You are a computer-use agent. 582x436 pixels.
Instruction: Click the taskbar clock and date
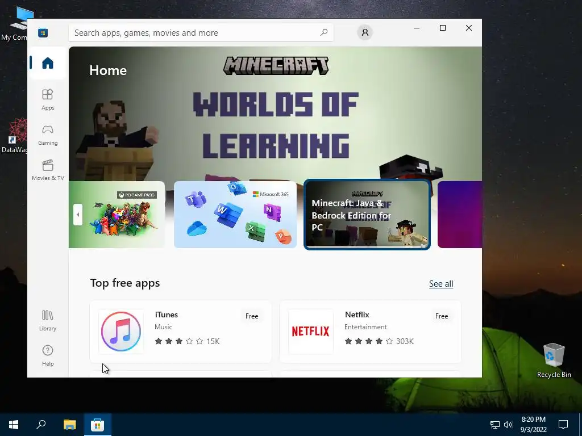[x=533, y=425]
